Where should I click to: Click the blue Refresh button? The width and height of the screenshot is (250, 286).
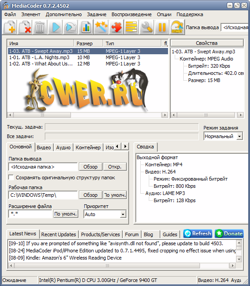[198, 234]
